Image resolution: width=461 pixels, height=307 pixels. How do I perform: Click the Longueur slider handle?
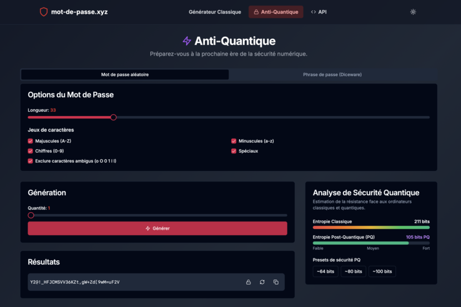click(114, 117)
